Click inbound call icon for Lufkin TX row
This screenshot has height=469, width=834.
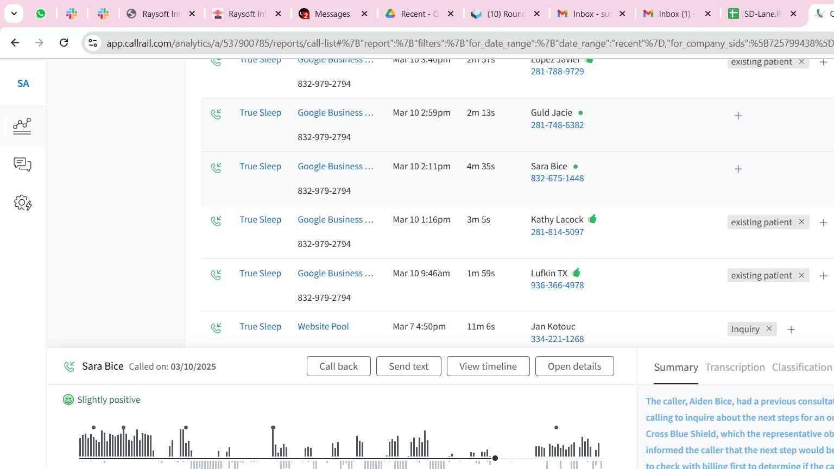click(216, 275)
